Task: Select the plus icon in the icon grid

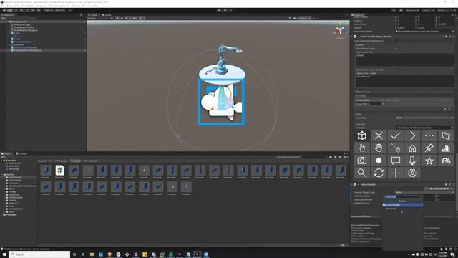Action: 396,173
